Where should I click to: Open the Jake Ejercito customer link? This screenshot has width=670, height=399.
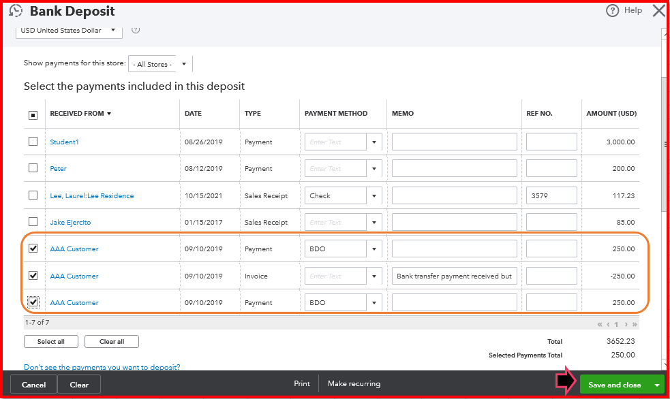(70, 223)
